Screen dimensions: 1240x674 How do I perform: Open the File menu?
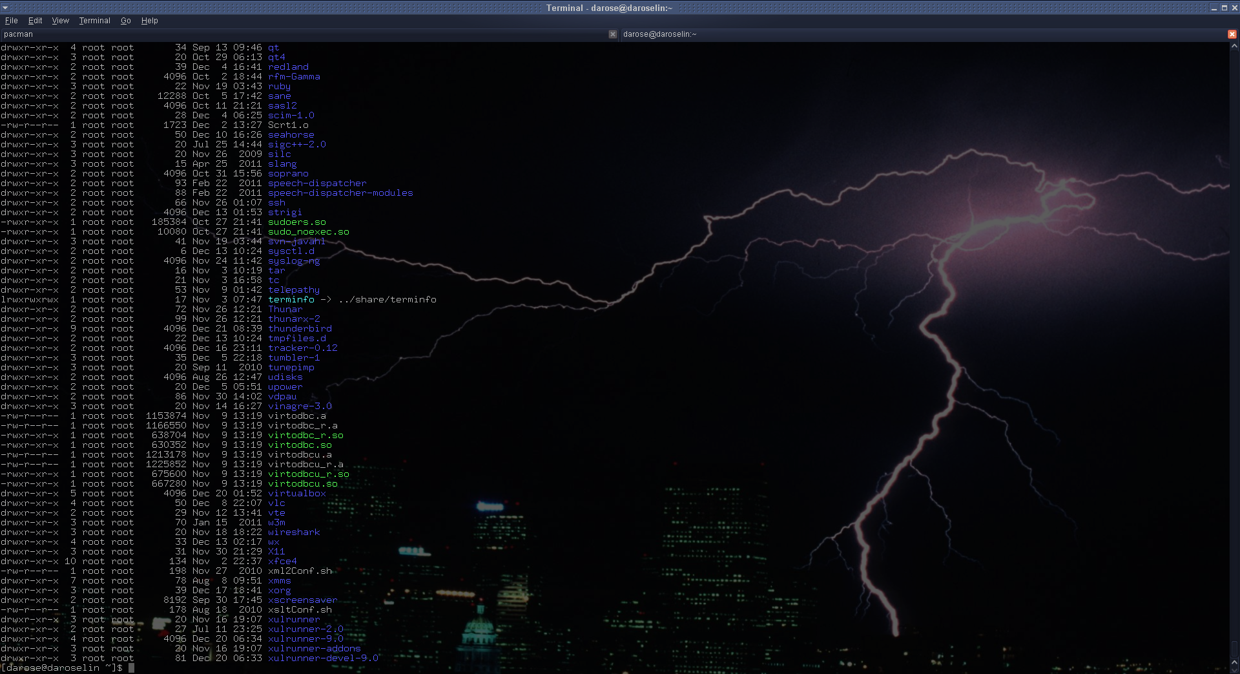(11, 21)
